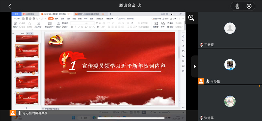Add a slide with the plus below thumbnails
Viewport: 262px width, 121px height.
point(26,107)
